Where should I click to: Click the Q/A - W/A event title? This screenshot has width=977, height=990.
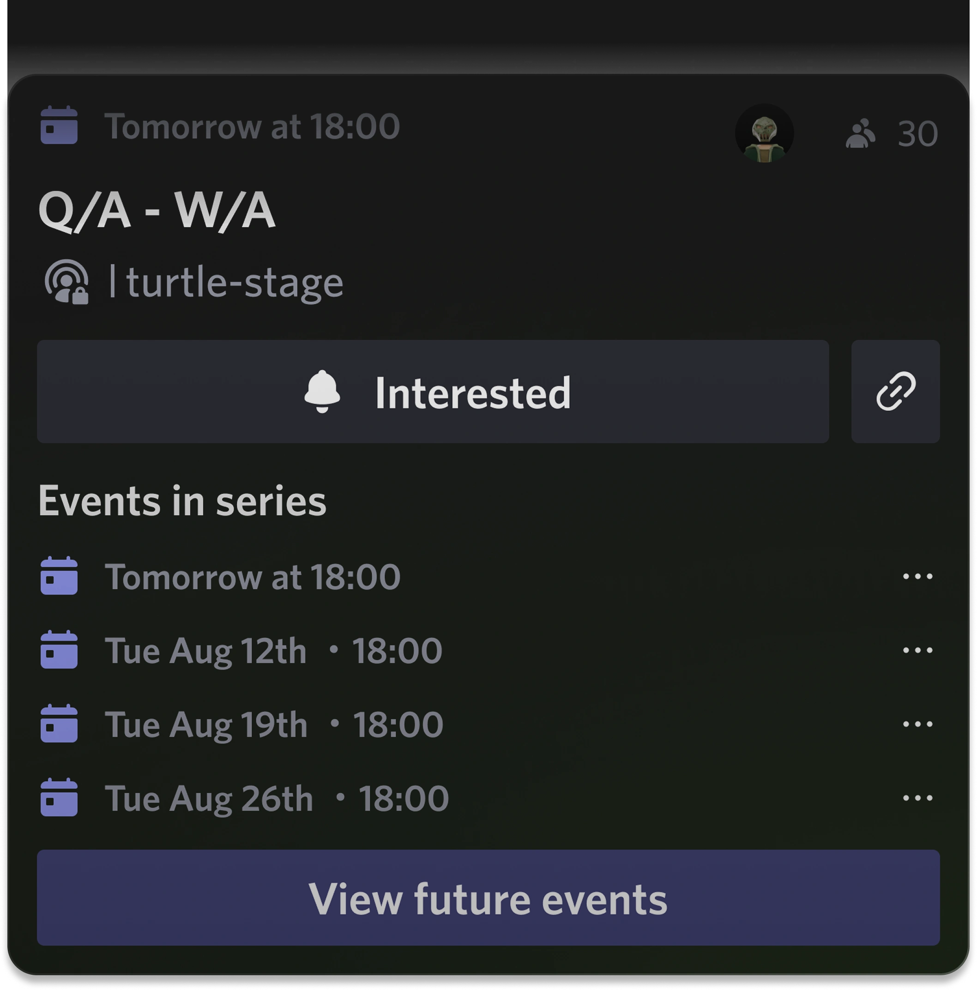point(157,210)
